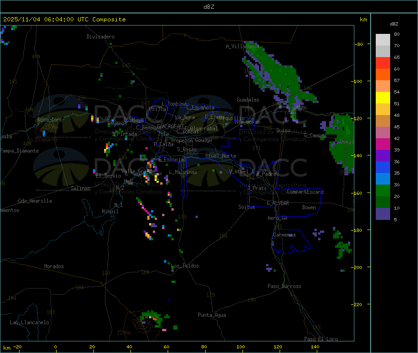Click the Pampa_Diamante label
This screenshot has height=353, width=418.
point(20,151)
